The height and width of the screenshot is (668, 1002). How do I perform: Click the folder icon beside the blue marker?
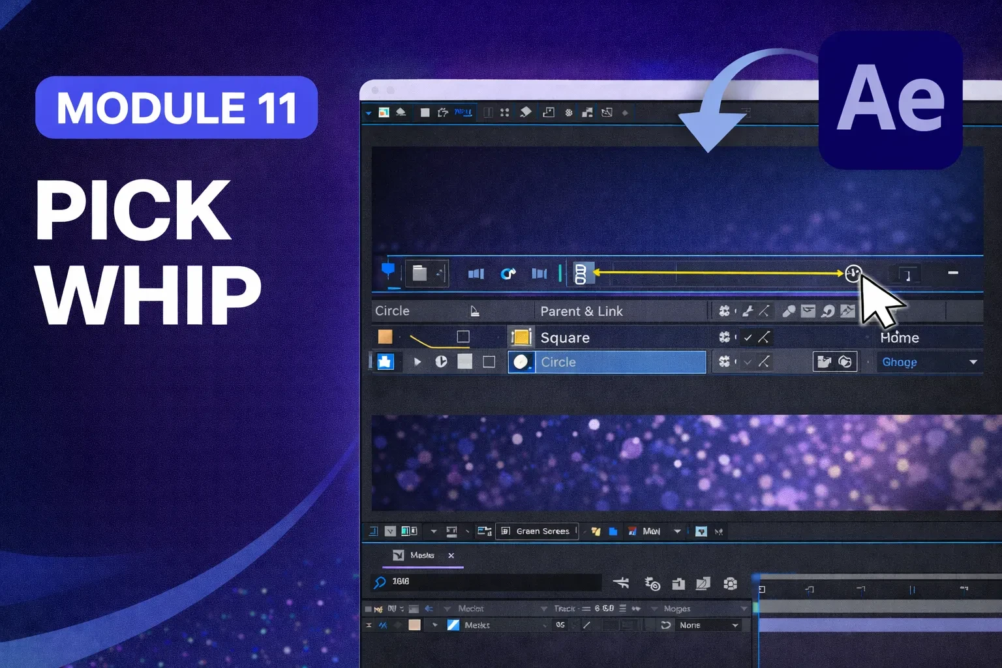click(x=419, y=273)
